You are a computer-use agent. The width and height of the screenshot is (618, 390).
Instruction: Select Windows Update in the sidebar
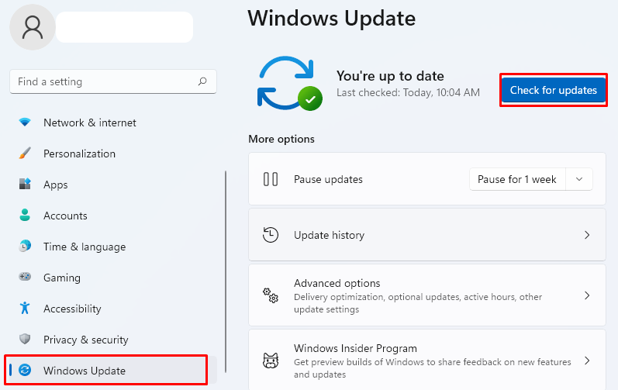(x=84, y=371)
